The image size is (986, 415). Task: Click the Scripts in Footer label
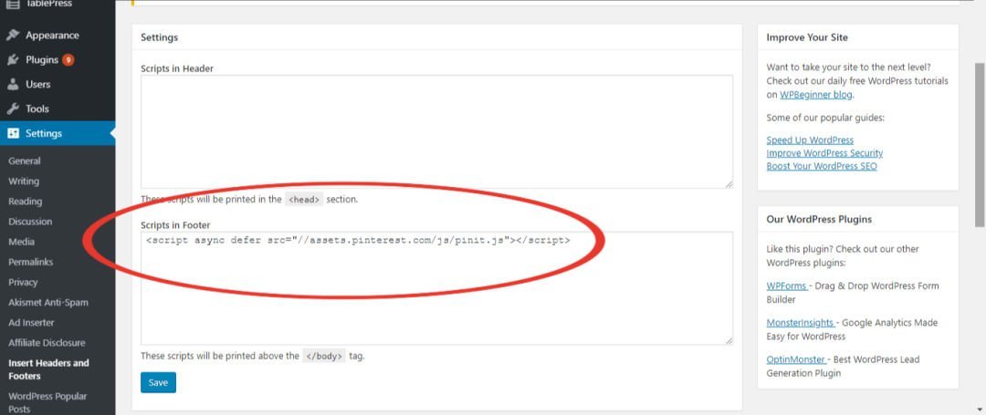point(175,224)
